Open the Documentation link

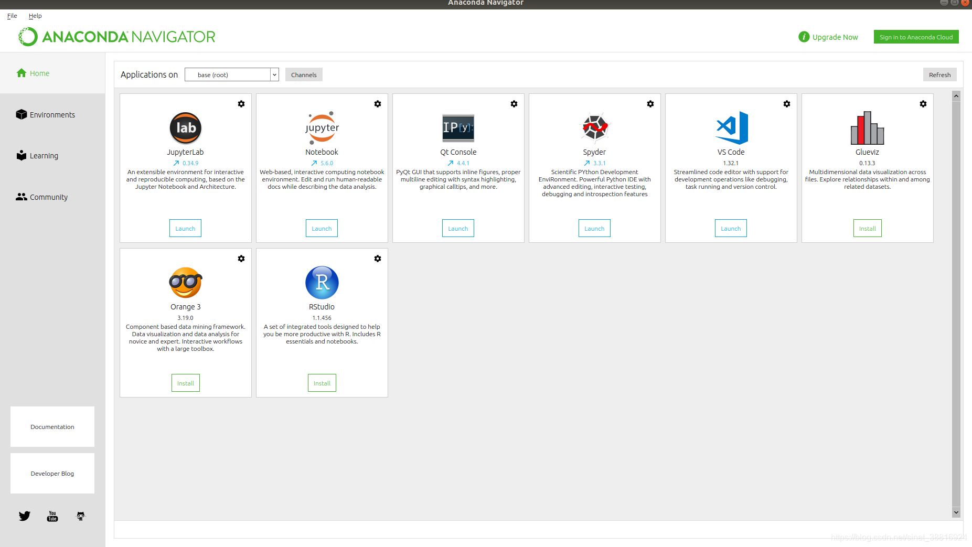[52, 426]
